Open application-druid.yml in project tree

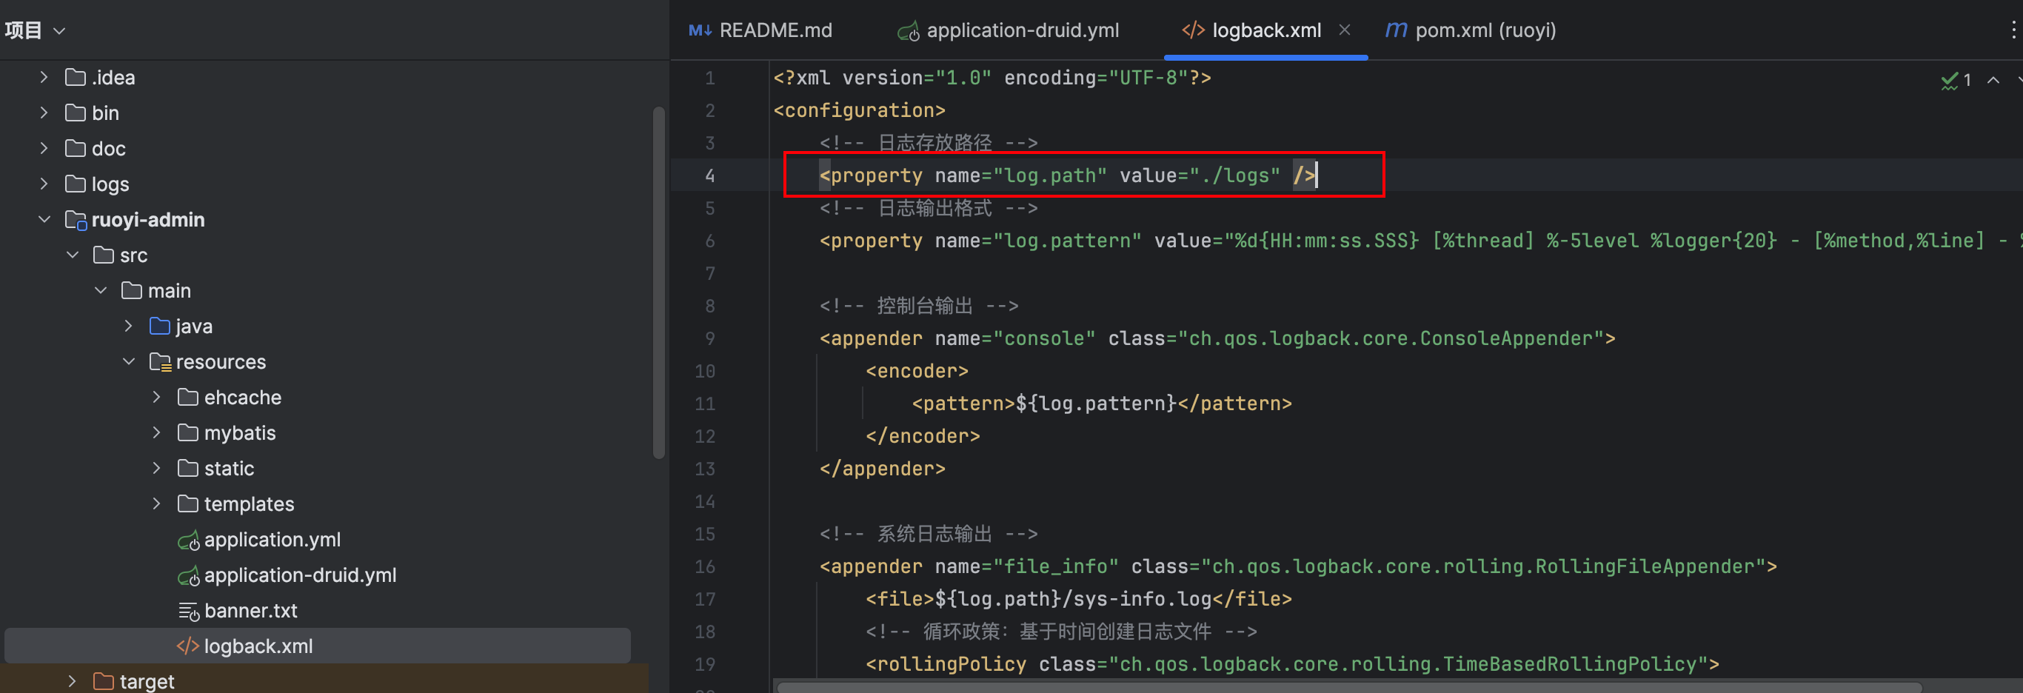click(x=300, y=575)
